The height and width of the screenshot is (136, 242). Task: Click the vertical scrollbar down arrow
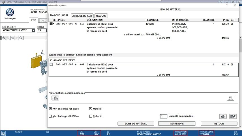241,126
